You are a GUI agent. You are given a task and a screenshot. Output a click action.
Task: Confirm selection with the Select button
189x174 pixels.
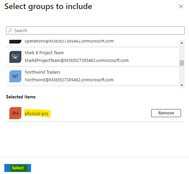[18, 168]
